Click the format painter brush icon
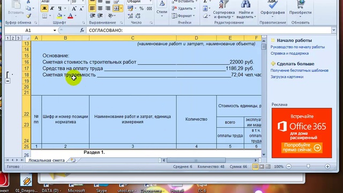The image size is (343, 193). tap(28, 16)
